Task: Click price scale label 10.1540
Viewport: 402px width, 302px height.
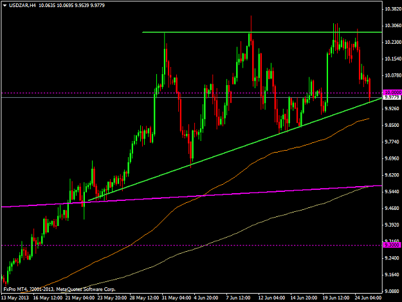Action: [393, 59]
